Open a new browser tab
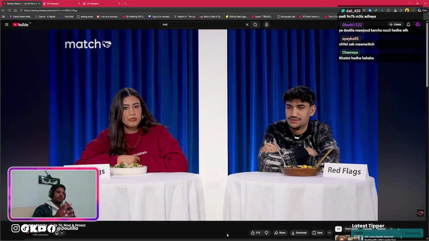 pos(125,3)
